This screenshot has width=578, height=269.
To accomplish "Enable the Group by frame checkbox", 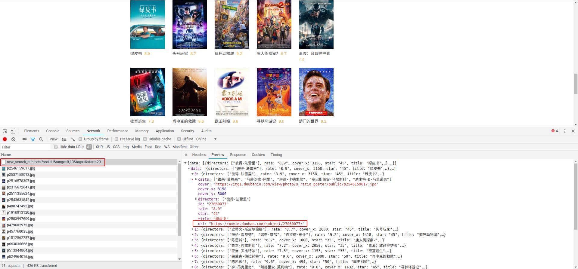I will tap(80, 139).
